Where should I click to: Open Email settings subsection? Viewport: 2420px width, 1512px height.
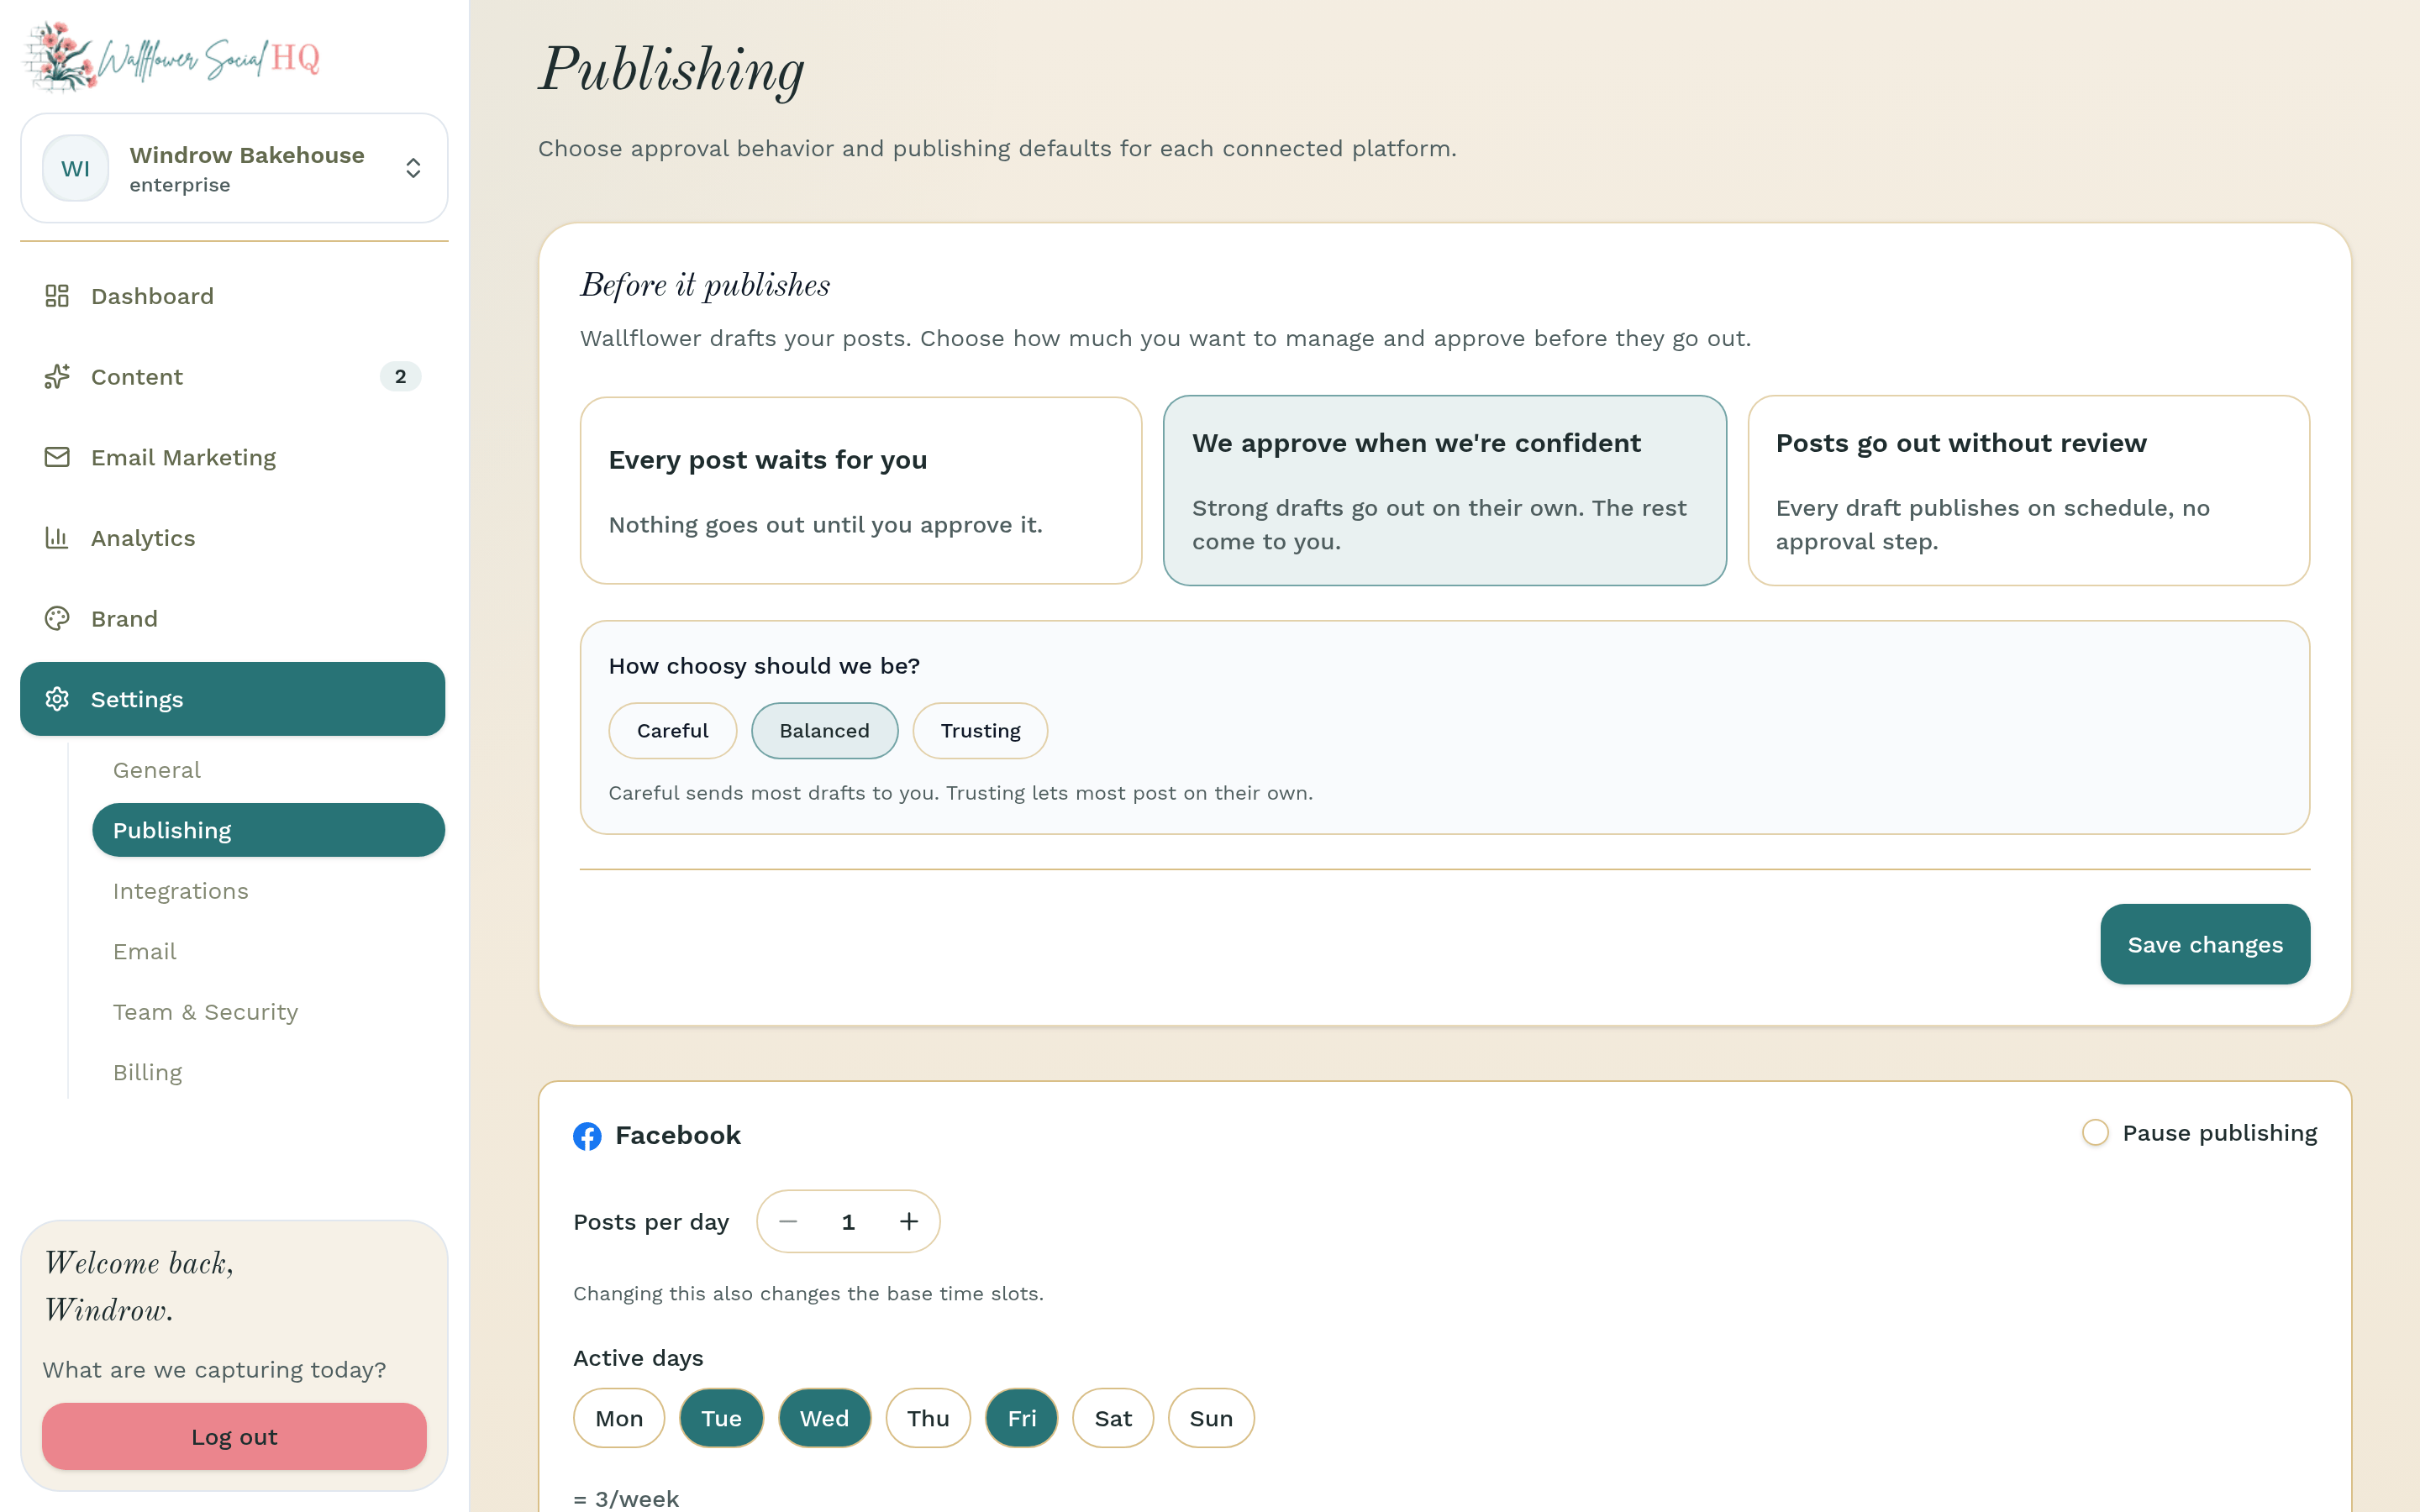click(x=268, y=951)
